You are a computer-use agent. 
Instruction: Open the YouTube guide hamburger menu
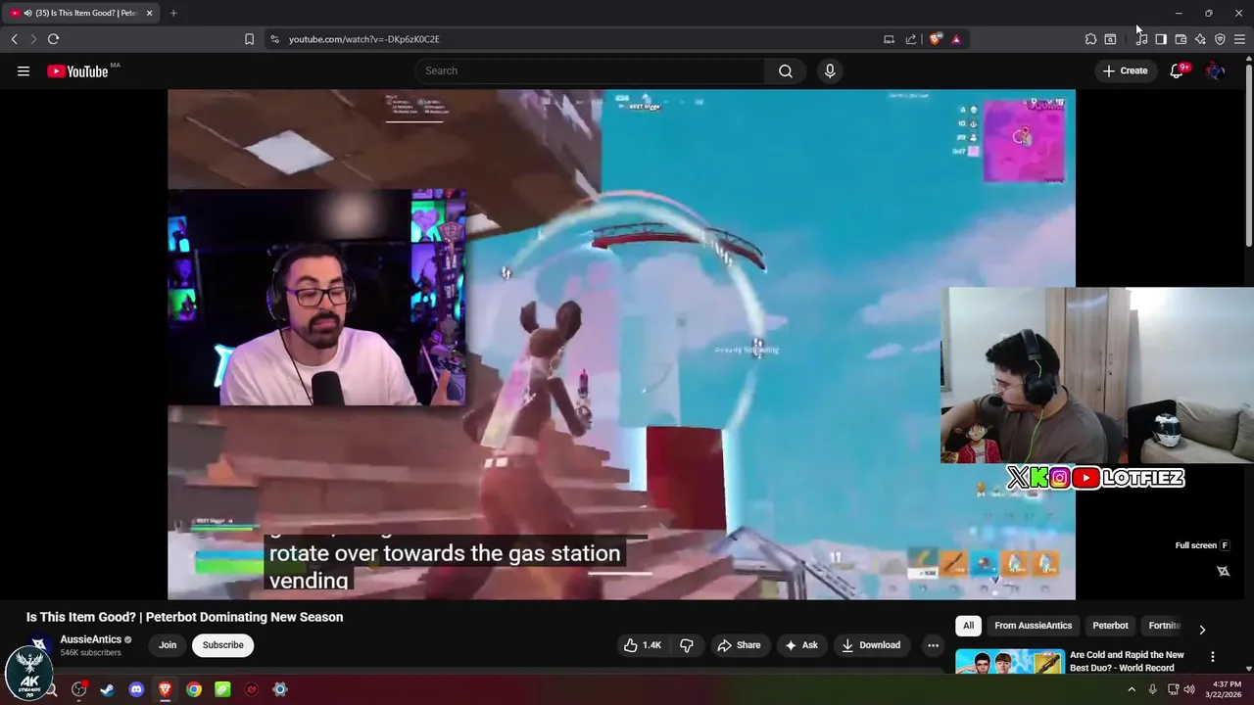pos(24,70)
